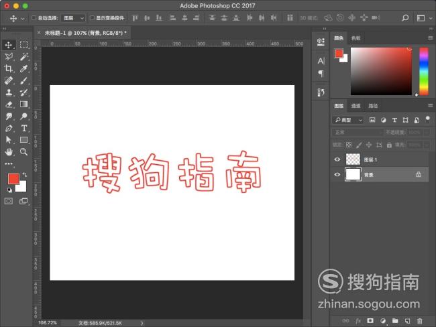
Task: Select the Brush tool
Action: click(x=23, y=80)
